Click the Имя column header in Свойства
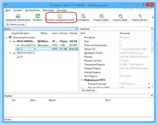 (83, 33)
